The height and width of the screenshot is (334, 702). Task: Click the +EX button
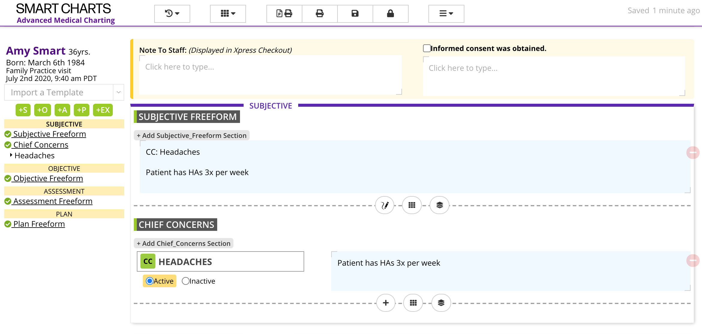[103, 110]
